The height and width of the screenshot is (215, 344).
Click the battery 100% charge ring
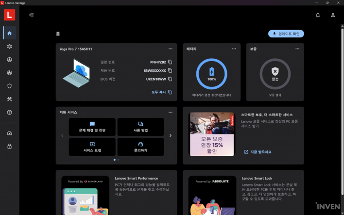[211, 74]
